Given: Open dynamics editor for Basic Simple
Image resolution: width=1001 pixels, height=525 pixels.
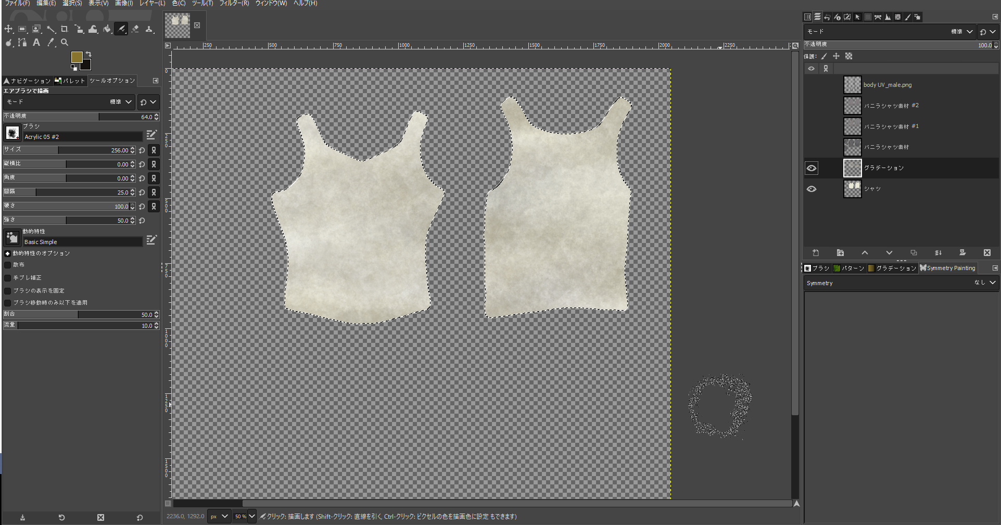Looking at the screenshot, I should pos(151,240).
